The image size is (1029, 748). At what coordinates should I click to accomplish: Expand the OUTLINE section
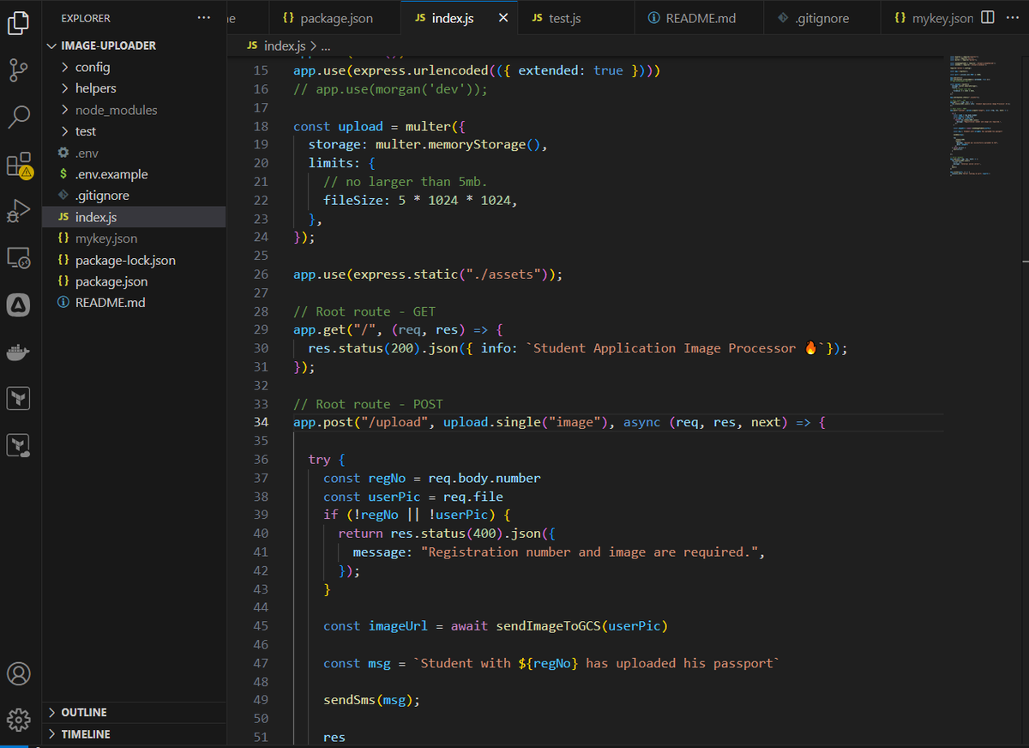point(135,713)
